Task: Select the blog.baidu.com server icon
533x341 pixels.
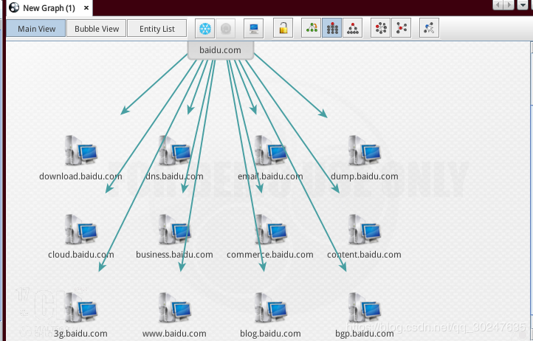Action: point(270,308)
